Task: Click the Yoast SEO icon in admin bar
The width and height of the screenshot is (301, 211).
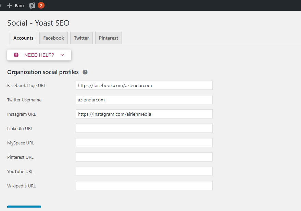Action: click(x=32, y=5)
